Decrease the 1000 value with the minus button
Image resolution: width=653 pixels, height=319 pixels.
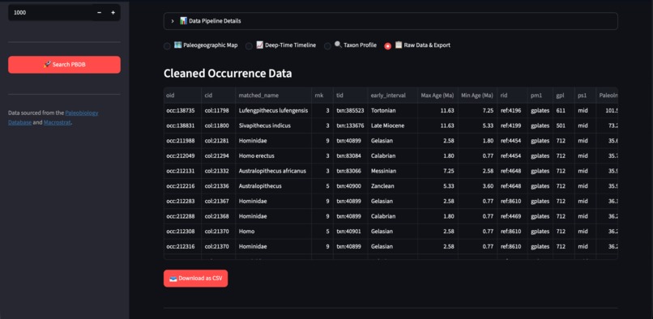click(99, 12)
